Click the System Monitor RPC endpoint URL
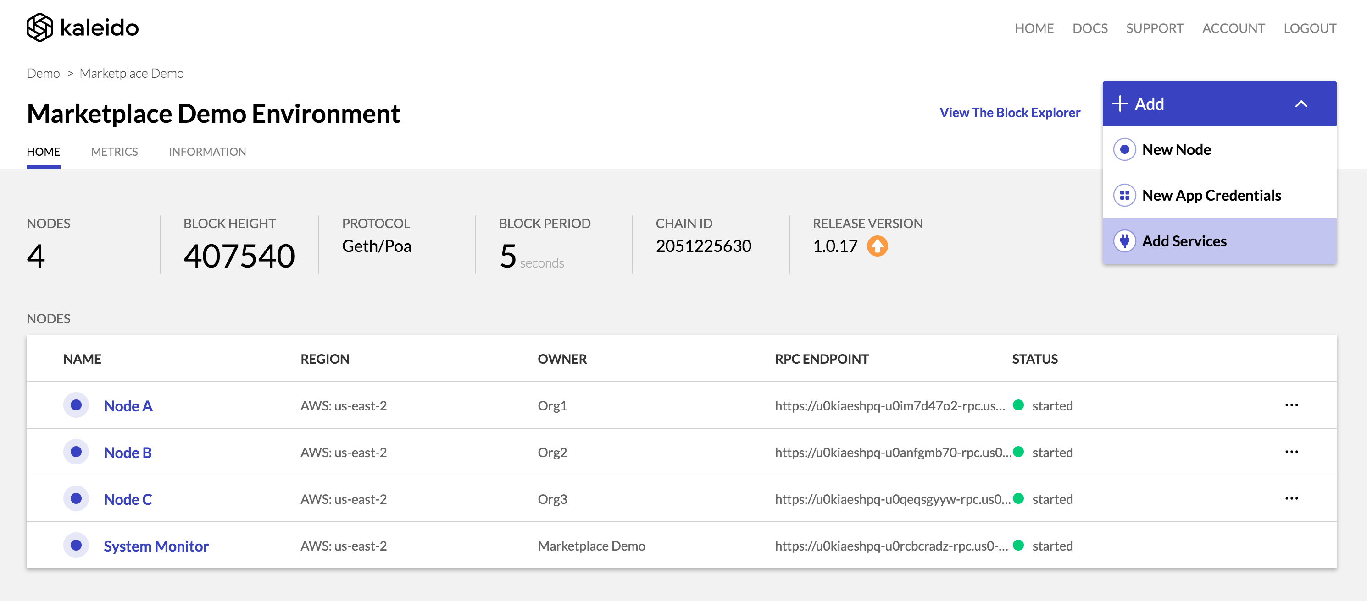The image size is (1367, 601). (x=891, y=546)
